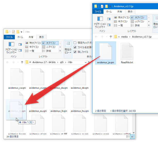Toggle details pane icon in i18n window
This screenshot has height=142, width=158.
20,50
